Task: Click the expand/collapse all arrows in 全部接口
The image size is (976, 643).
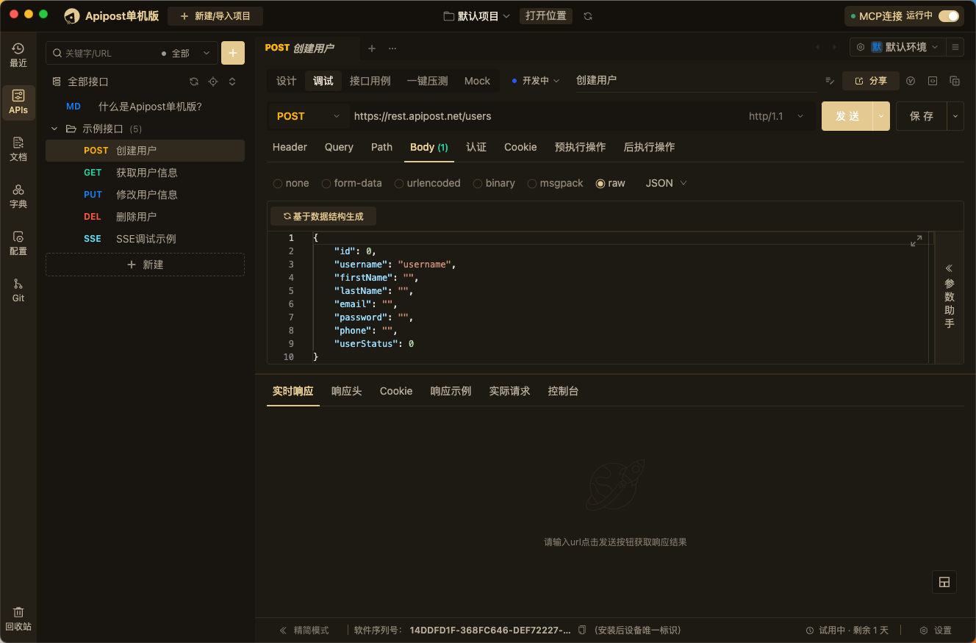Action: pyautogui.click(x=232, y=82)
